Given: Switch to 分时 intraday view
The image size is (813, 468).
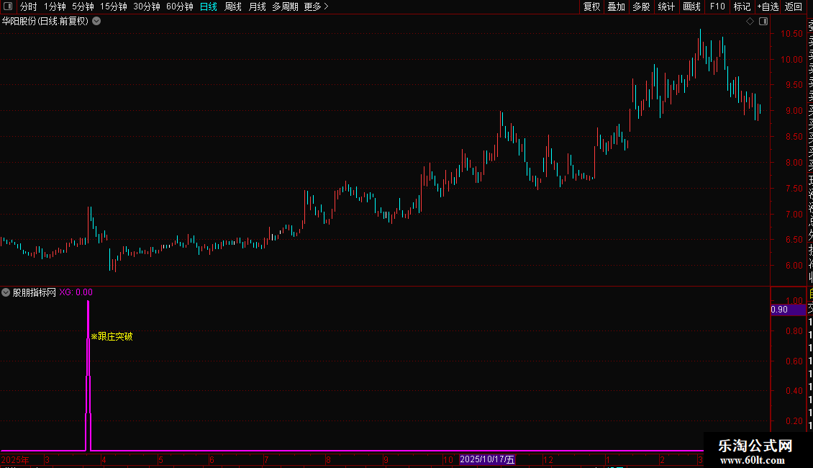Looking at the screenshot, I should click(29, 6).
